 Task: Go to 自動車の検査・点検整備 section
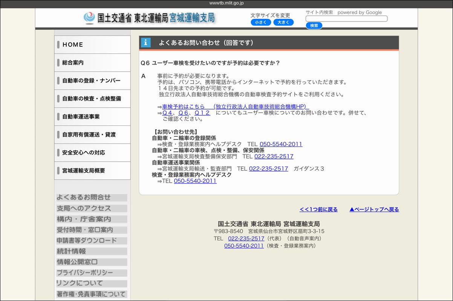click(92, 99)
